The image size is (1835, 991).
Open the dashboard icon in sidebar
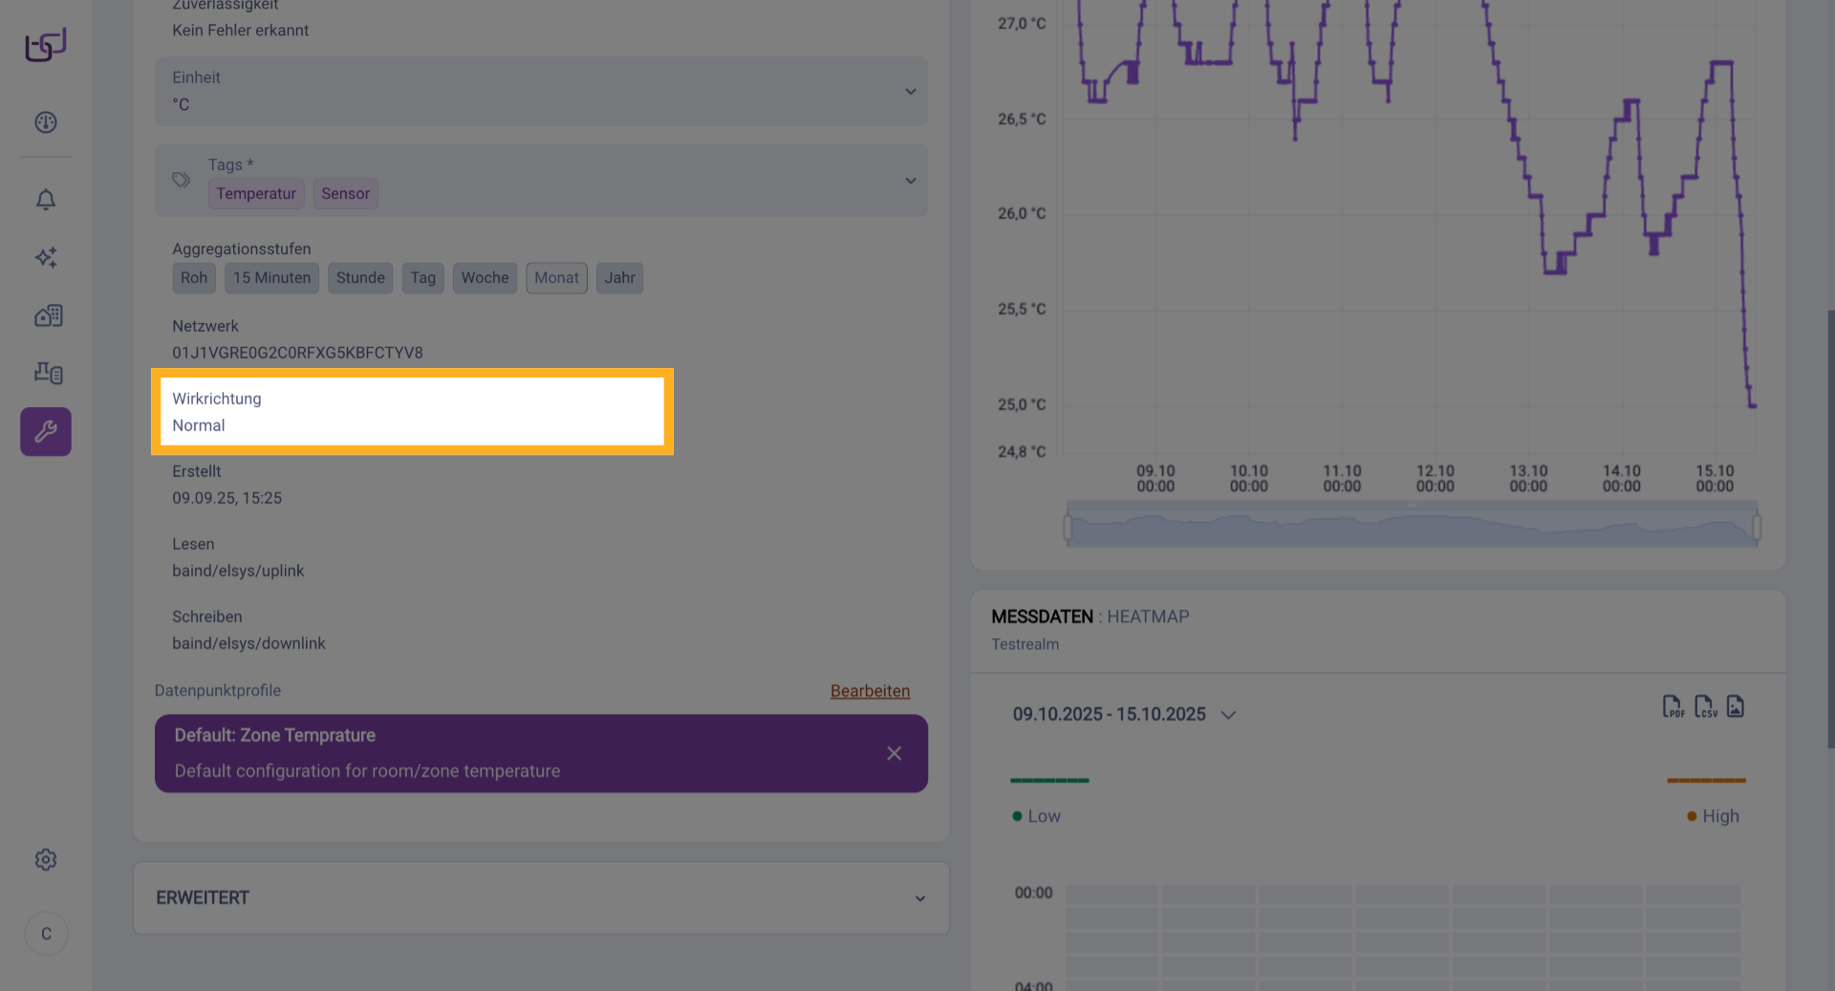(x=46, y=122)
